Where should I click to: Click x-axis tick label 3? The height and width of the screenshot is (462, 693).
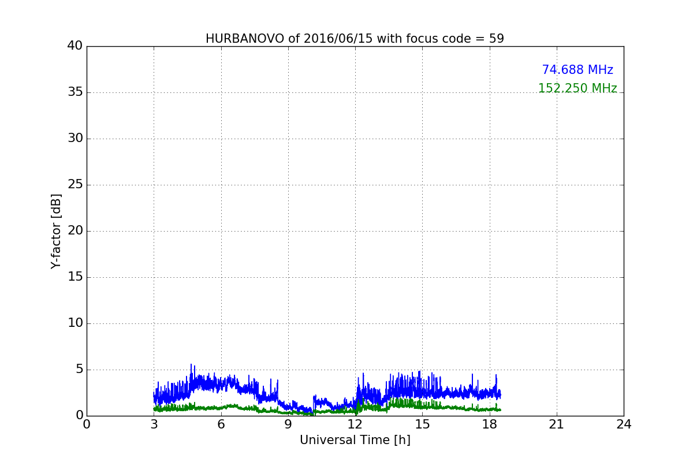154,424
